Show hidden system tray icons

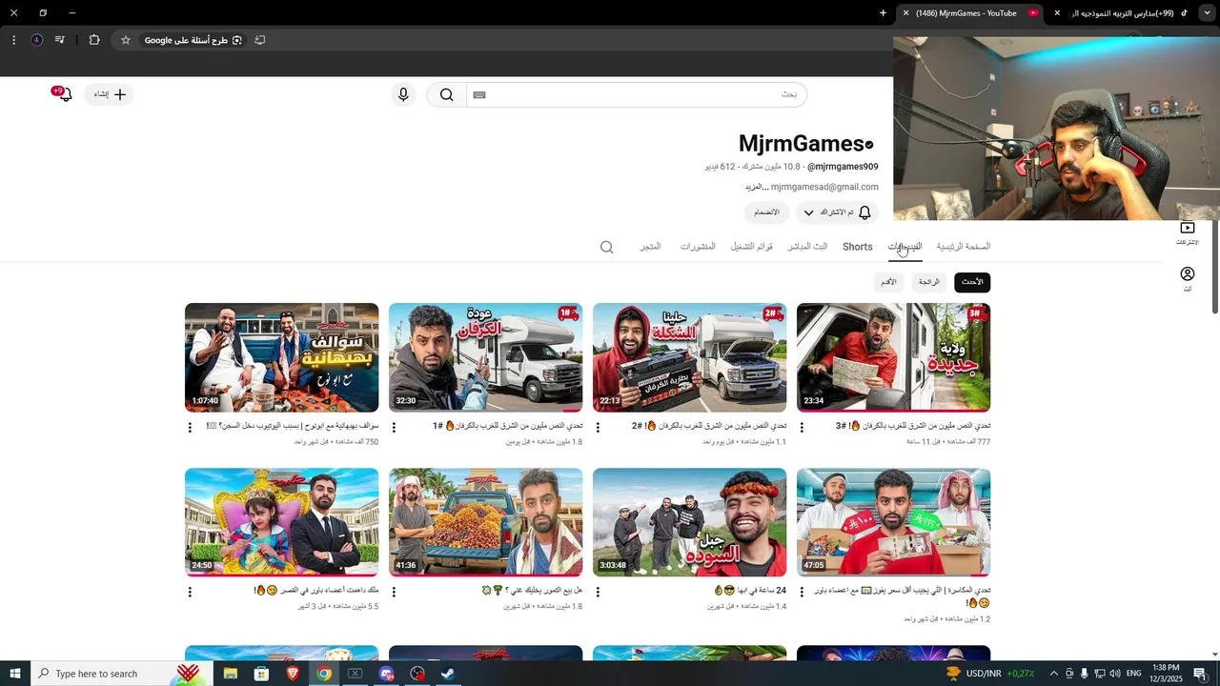coord(1053,674)
